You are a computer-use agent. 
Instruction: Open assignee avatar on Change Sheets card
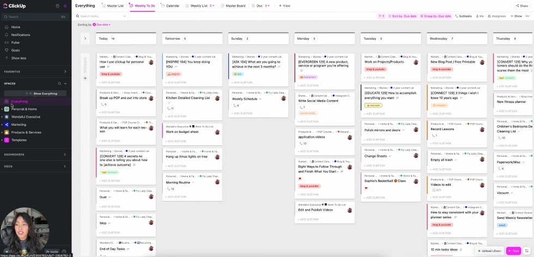click(x=416, y=156)
